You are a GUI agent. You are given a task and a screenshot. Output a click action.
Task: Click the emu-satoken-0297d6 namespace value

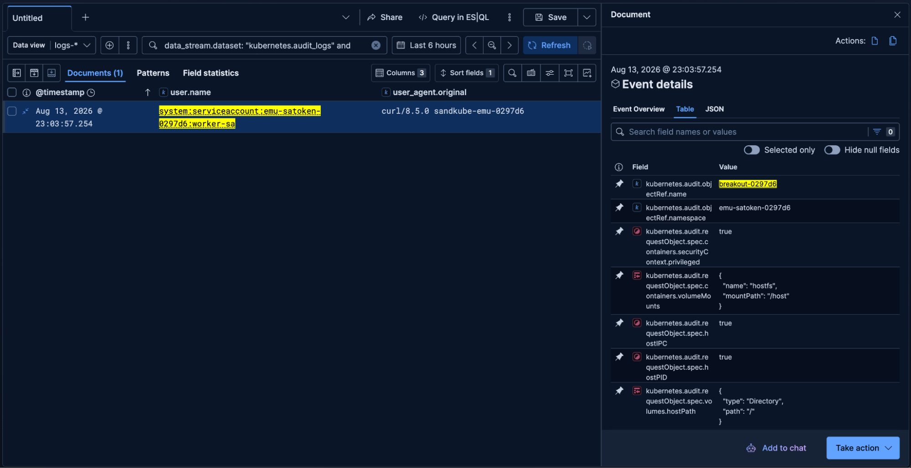click(x=754, y=208)
